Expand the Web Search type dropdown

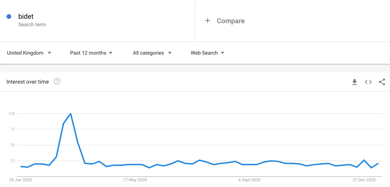tap(207, 53)
